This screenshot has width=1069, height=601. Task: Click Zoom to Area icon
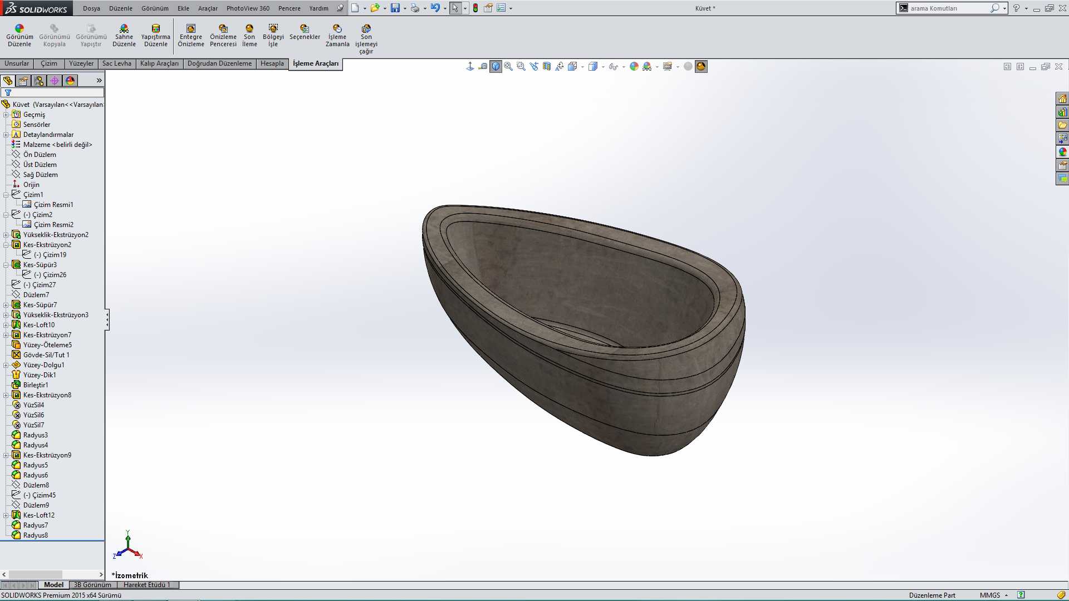coord(521,66)
